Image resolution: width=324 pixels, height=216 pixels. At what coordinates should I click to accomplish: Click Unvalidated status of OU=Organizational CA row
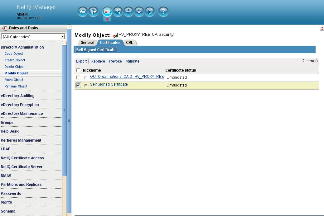(177, 77)
